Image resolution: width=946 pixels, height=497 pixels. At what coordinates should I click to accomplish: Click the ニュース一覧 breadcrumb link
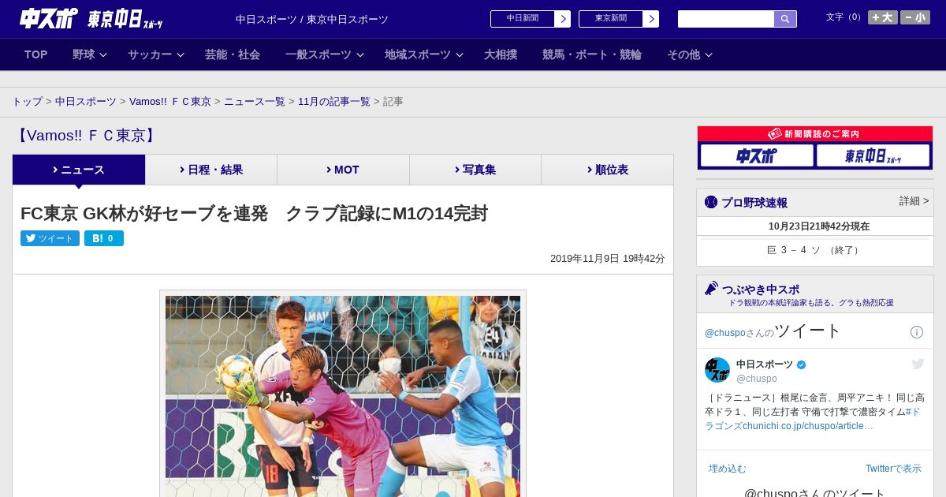click(255, 102)
